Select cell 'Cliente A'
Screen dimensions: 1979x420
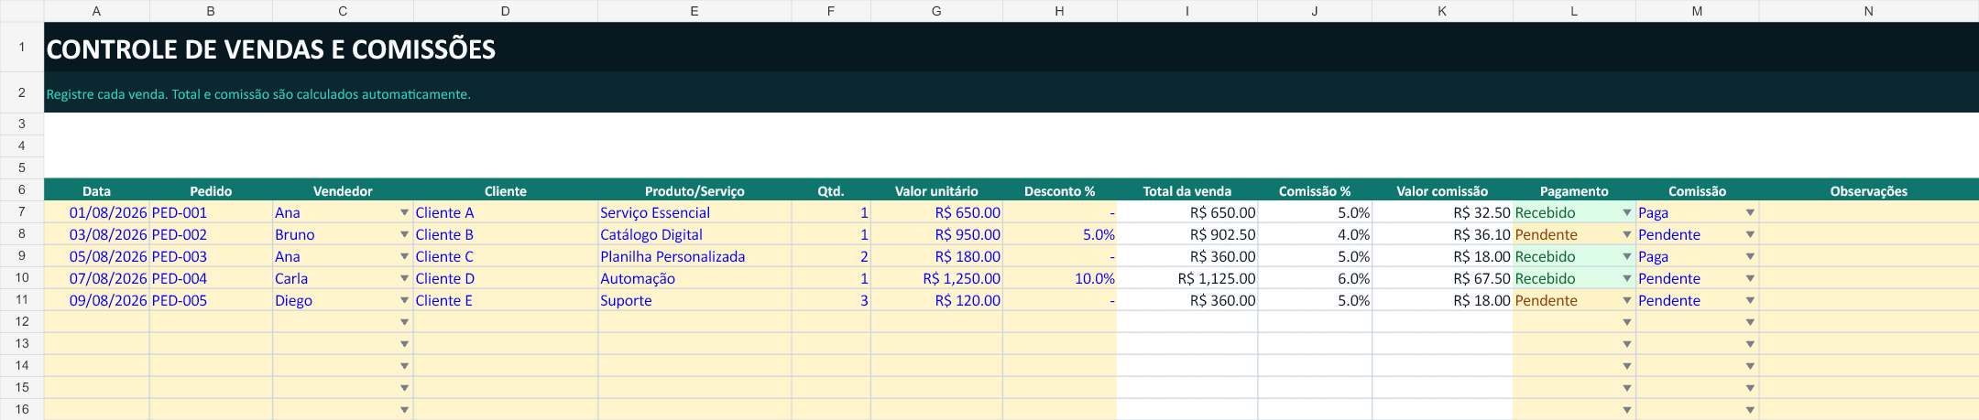click(506, 212)
